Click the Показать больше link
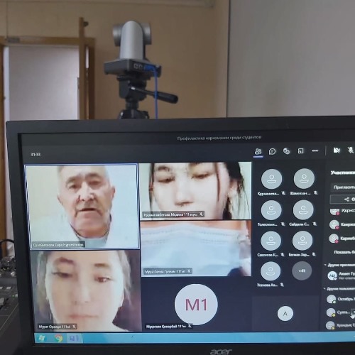Screen dimensions: 355x355 click(x=344, y=252)
